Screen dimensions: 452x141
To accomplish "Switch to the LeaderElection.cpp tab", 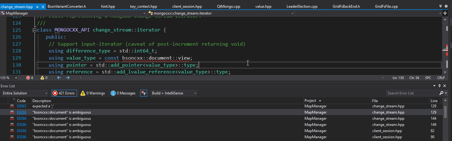I will click(302, 6).
